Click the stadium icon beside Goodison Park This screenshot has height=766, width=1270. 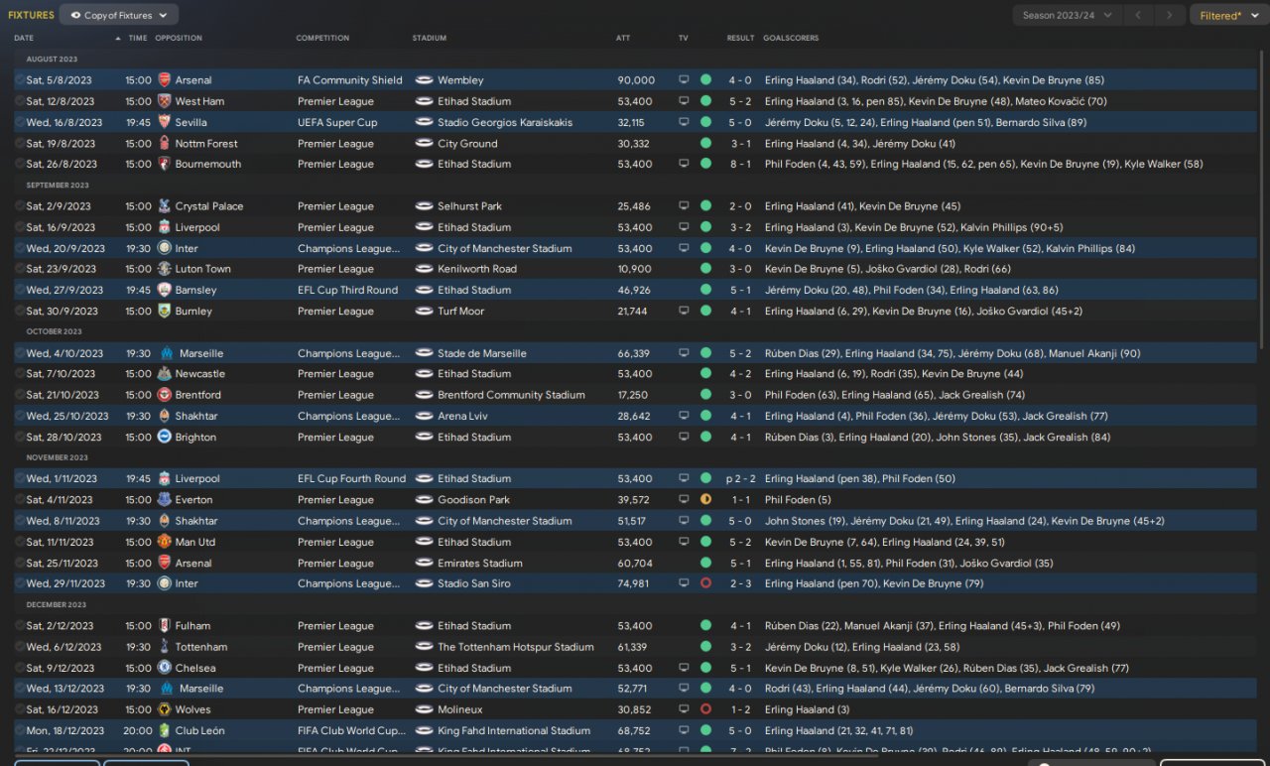pyautogui.click(x=424, y=500)
